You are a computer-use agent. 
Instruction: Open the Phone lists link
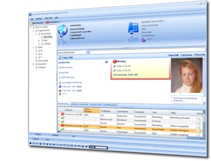(200, 55)
